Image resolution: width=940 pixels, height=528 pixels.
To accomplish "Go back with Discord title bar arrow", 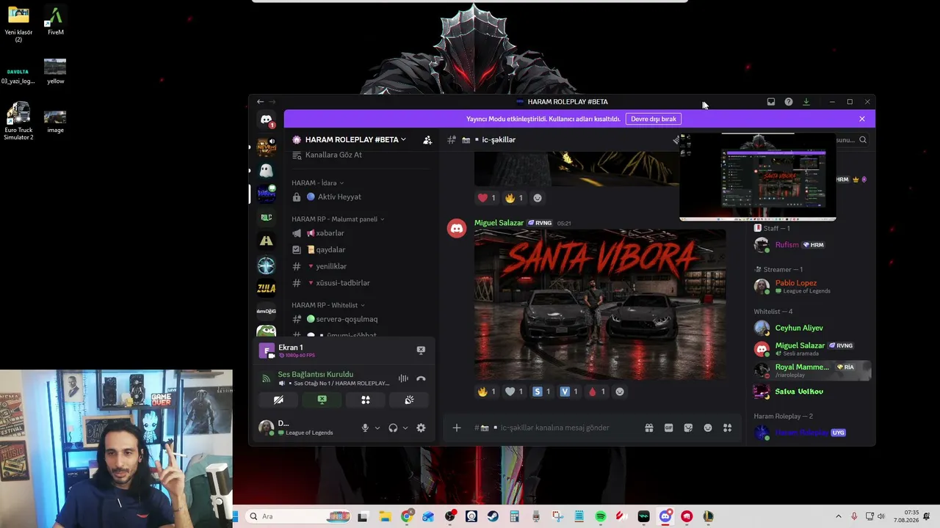I will tap(260, 102).
